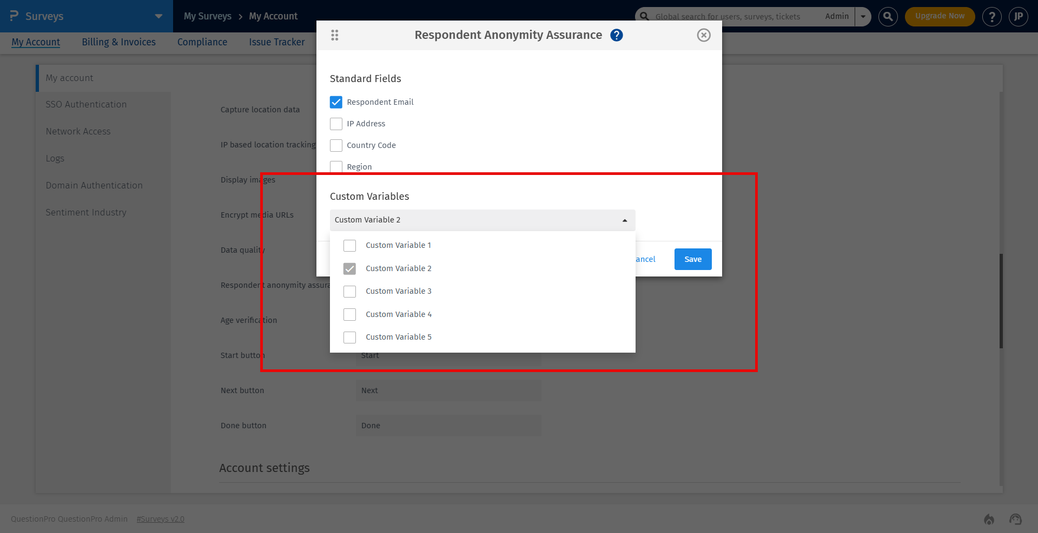Click the Cancel link in the dialog
The height and width of the screenshot is (533, 1038).
645,259
